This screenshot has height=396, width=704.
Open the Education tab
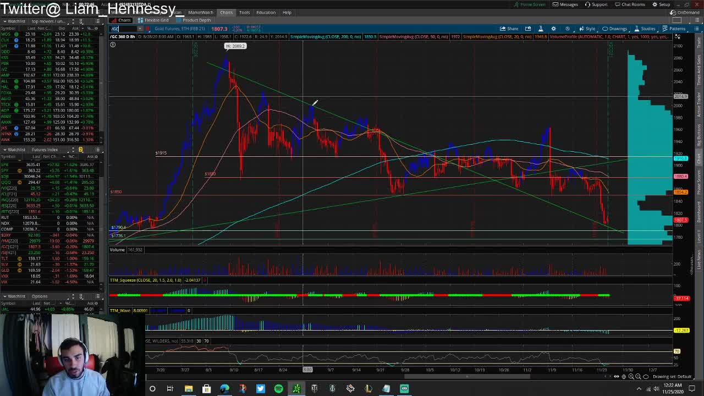(266, 12)
